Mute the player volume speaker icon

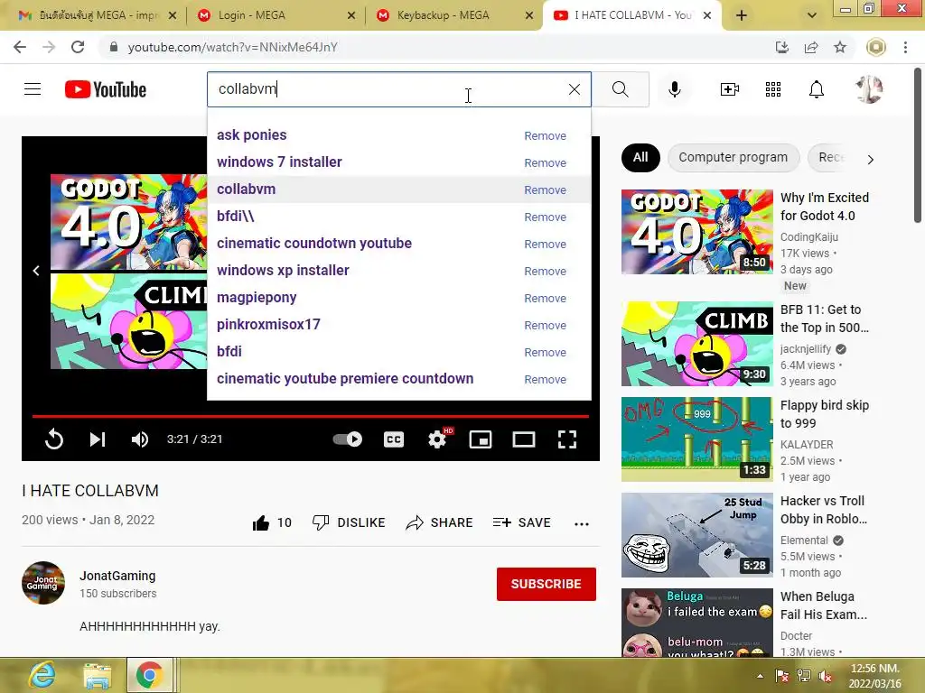pos(140,439)
